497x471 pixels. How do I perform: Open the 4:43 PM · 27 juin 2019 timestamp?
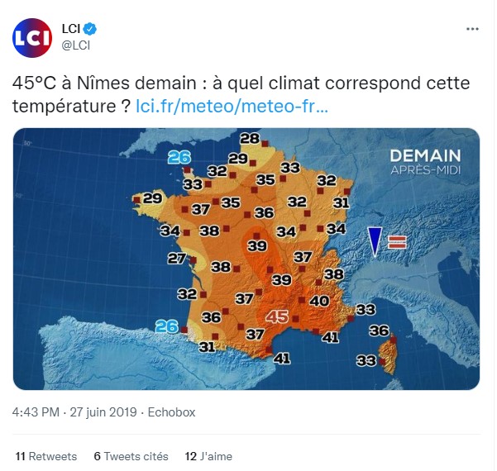tap(73, 412)
